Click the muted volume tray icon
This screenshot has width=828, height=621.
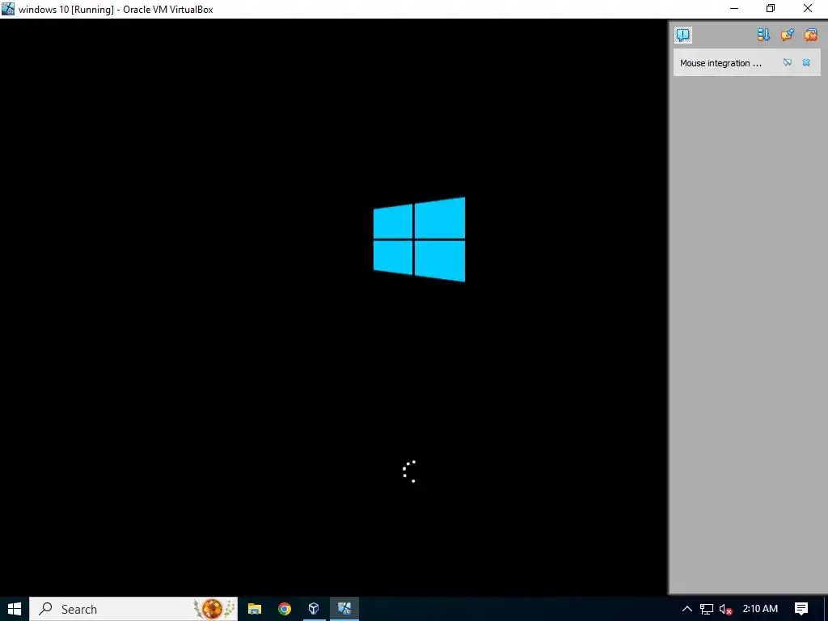click(725, 610)
